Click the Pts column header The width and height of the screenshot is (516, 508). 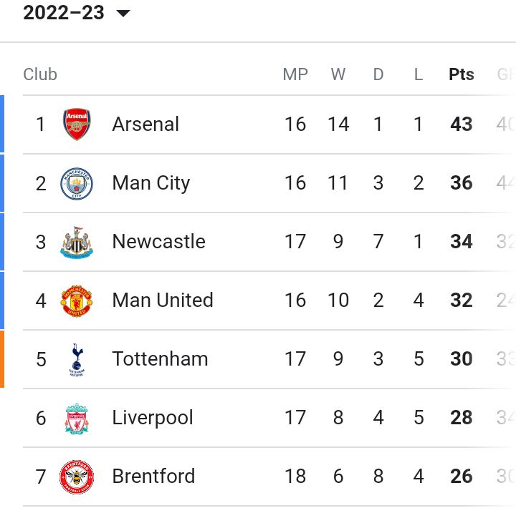pos(462,74)
